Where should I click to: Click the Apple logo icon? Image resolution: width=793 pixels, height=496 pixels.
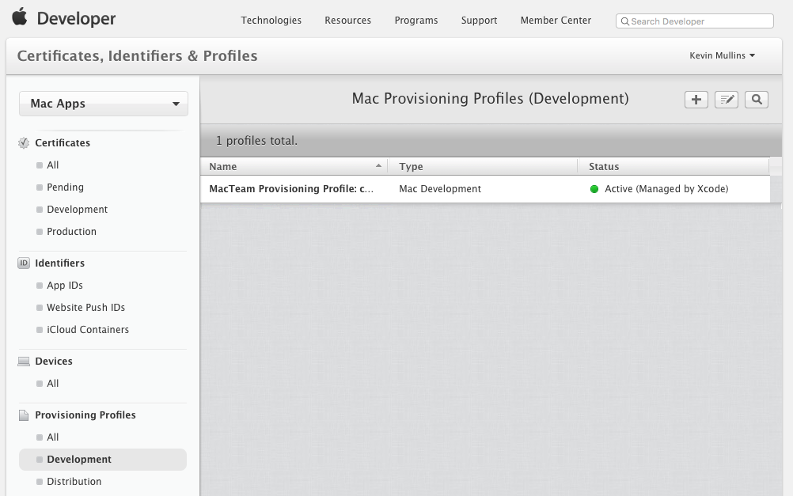pyautogui.click(x=20, y=17)
